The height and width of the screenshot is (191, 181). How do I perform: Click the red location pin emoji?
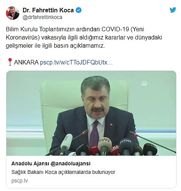pyautogui.click(x=10, y=62)
